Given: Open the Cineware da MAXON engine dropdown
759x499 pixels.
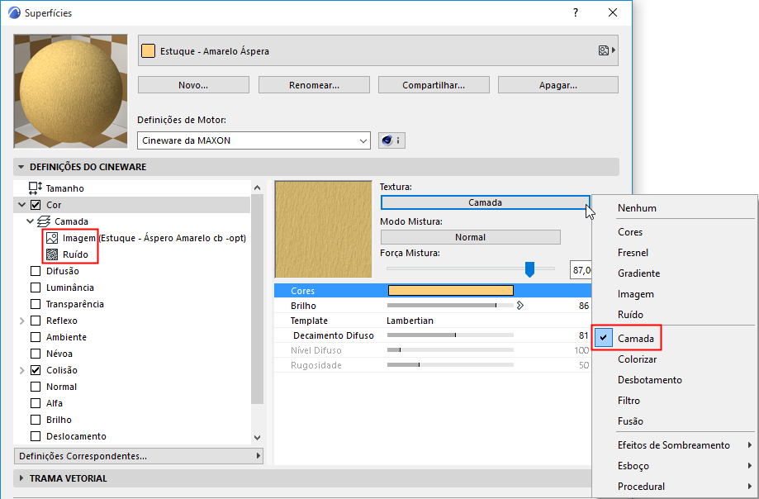Looking at the screenshot, I should (x=254, y=140).
